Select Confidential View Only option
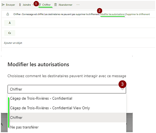This screenshot has height=133, width=156. pyautogui.click(x=67, y=108)
